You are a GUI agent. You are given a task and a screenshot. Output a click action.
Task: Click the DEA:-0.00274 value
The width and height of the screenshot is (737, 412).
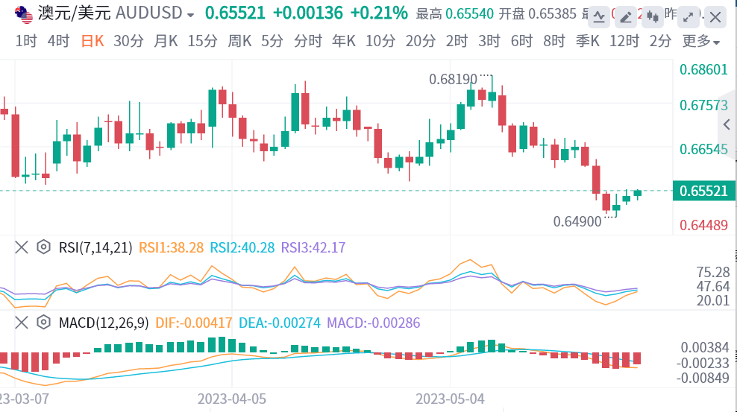coord(280,323)
